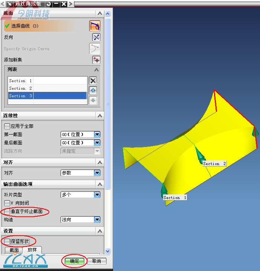Viewport: 260px width, 271px height.
Task: Click the Section 2 label in viewport
Action: (x=214, y=164)
